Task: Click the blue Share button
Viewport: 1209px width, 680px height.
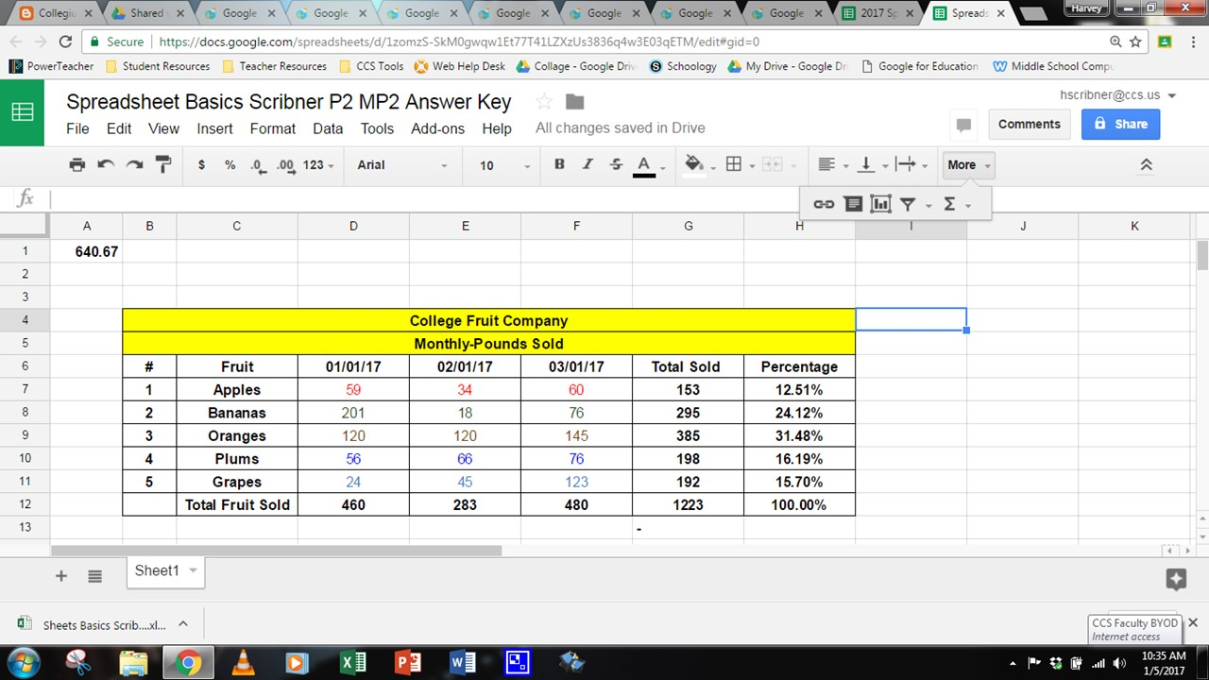Action: coord(1120,124)
